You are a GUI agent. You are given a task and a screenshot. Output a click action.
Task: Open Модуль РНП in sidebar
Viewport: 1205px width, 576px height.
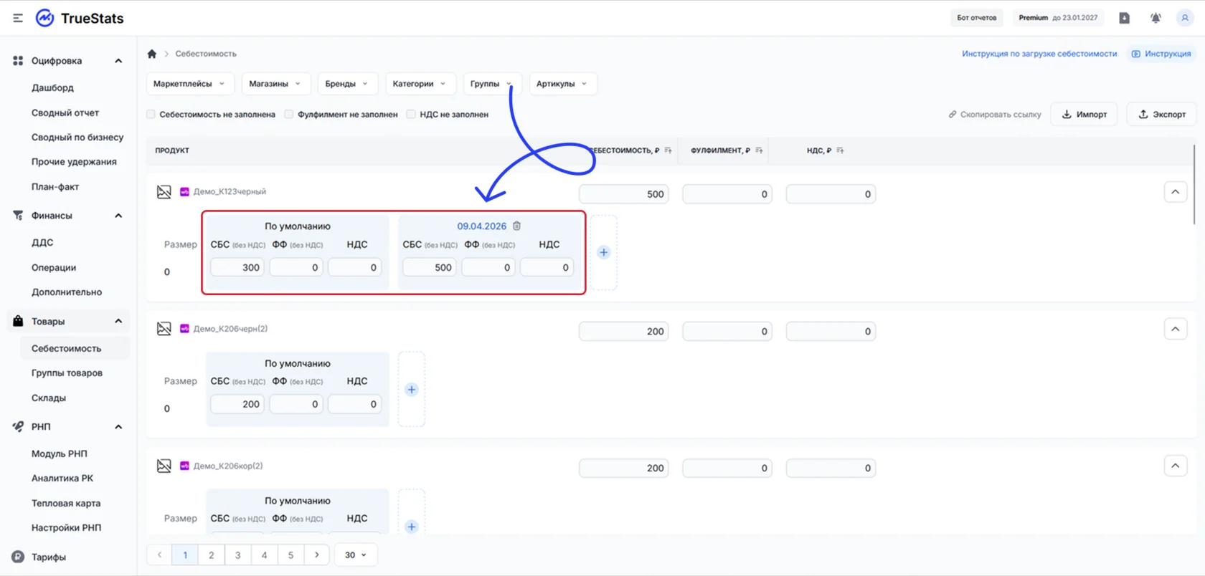pyautogui.click(x=59, y=453)
